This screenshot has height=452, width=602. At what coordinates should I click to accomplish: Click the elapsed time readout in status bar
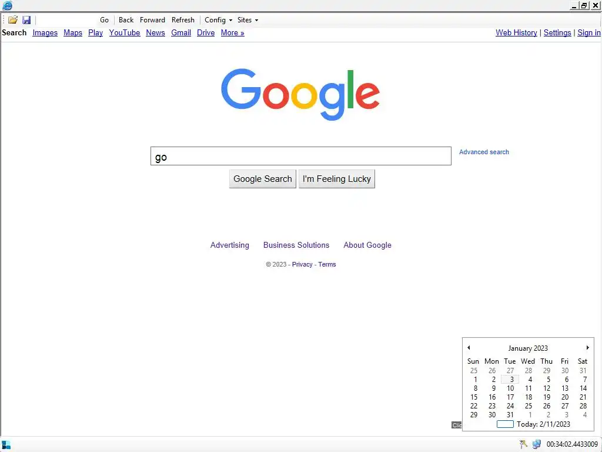click(x=572, y=444)
